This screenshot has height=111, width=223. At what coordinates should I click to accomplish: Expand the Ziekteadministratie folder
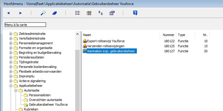11,34
